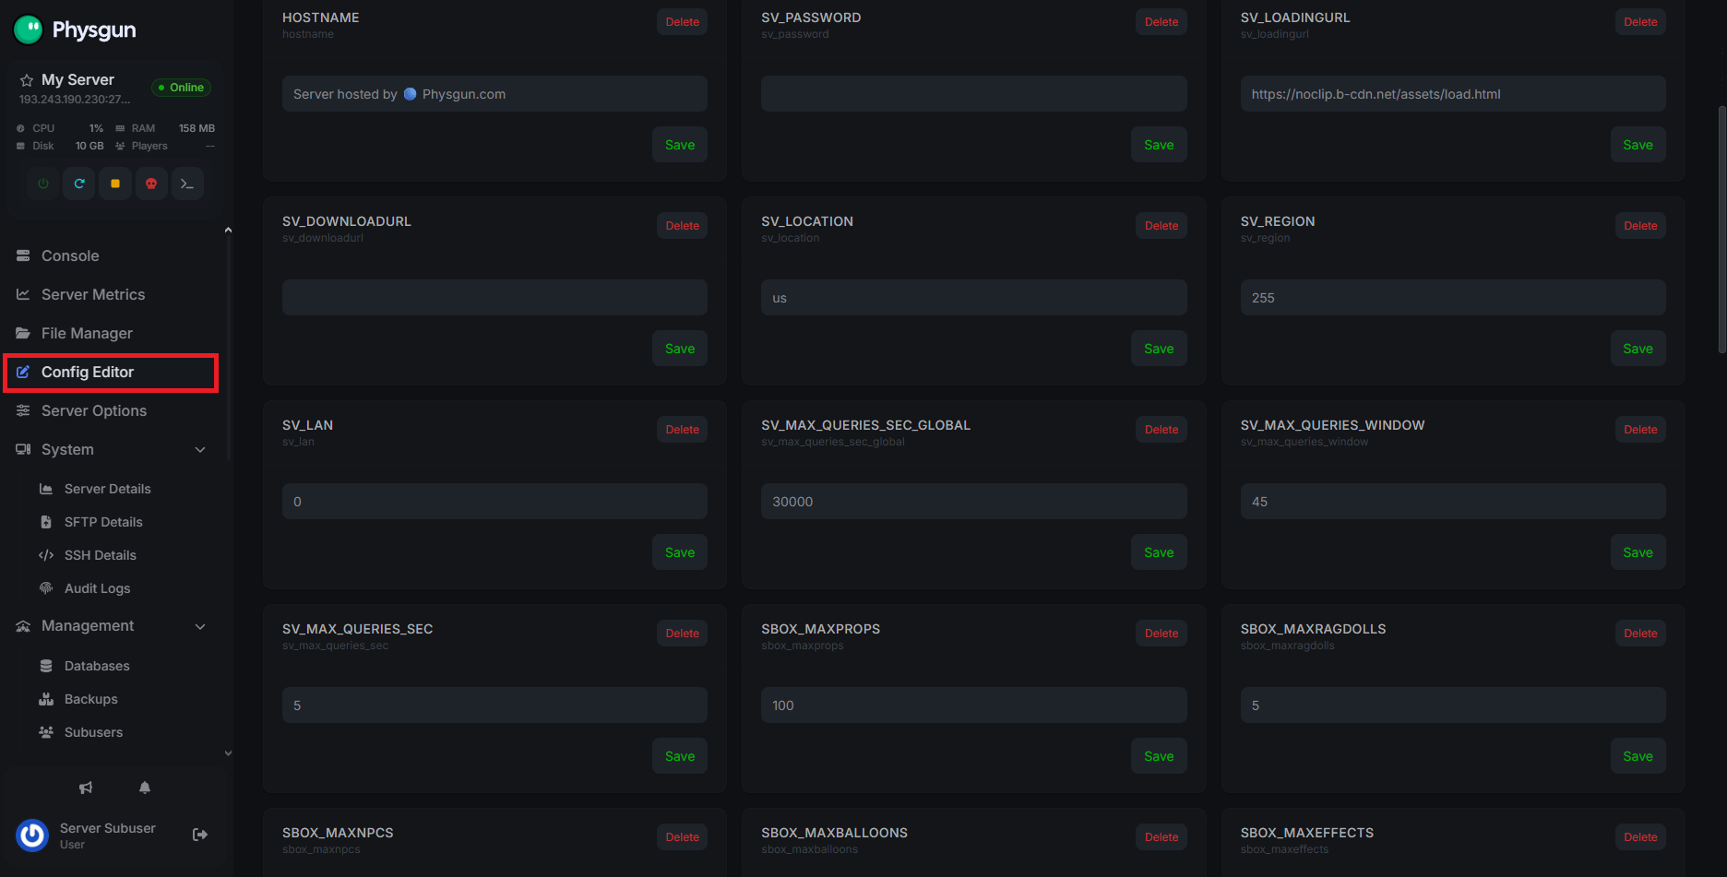Select Config Editor in the sidebar
This screenshot has height=877, width=1727.
tap(111, 372)
